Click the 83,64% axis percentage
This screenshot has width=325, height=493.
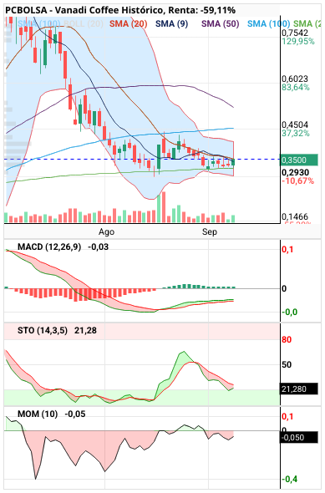(x=296, y=87)
